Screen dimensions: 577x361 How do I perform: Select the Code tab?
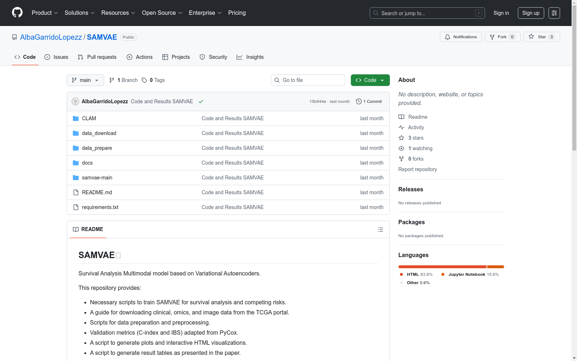(25, 57)
